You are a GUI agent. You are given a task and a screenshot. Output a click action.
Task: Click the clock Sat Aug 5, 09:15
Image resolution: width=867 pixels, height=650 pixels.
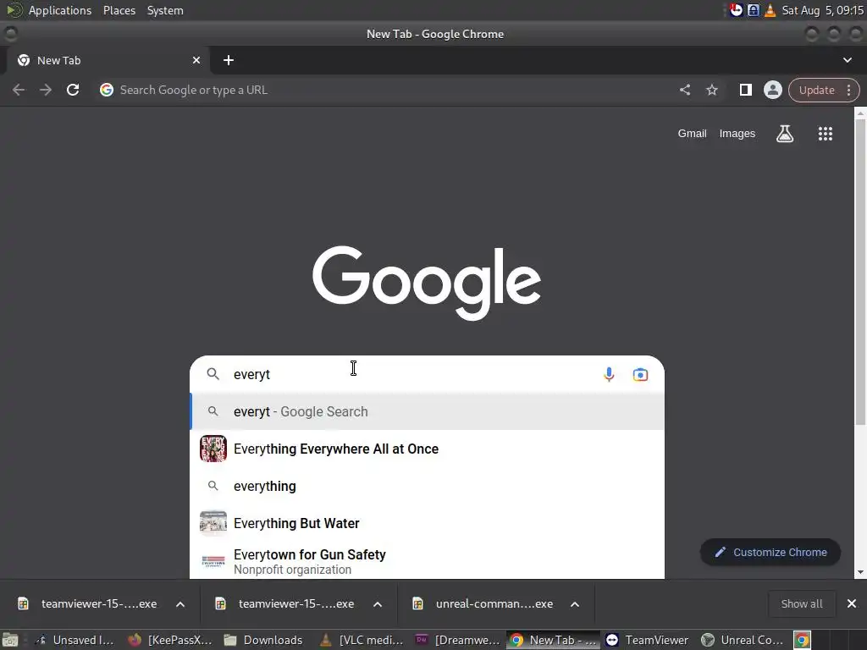(822, 10)
